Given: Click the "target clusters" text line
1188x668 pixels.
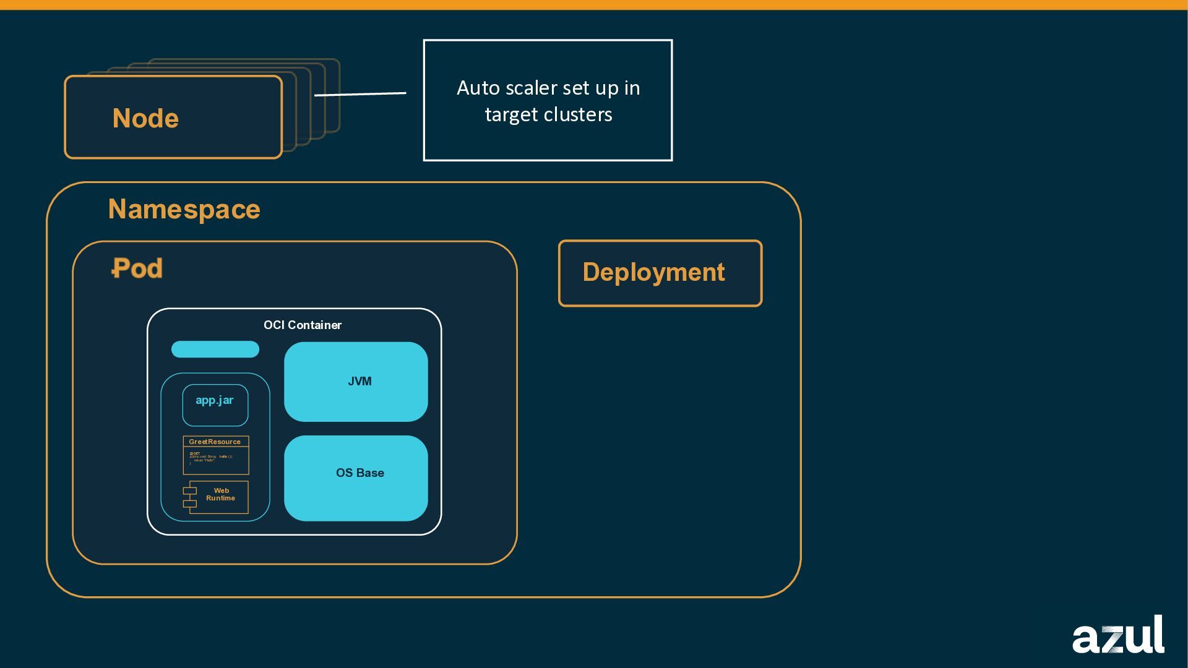Looking at the screenshot, I should tap(548, 114).
